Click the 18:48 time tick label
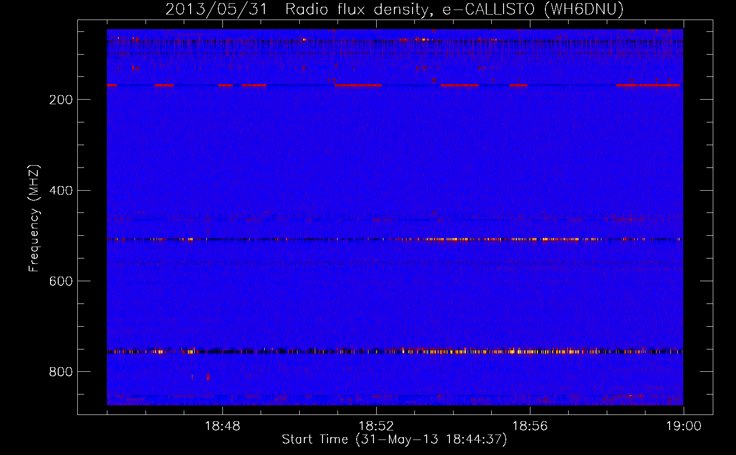 222,426
